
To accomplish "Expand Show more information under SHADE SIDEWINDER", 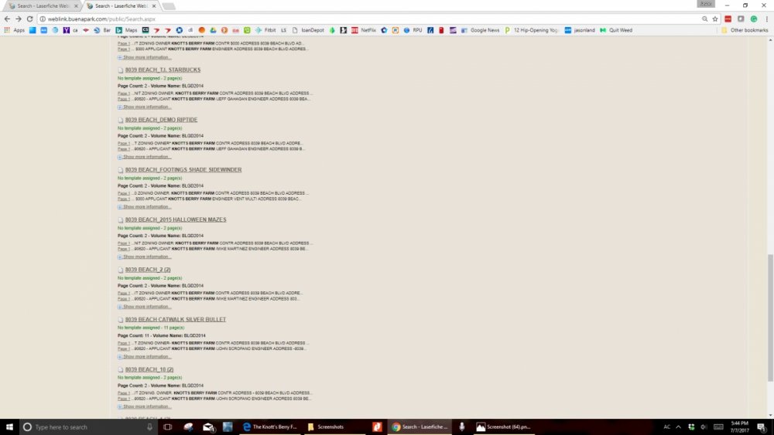I will click(145, 207).
